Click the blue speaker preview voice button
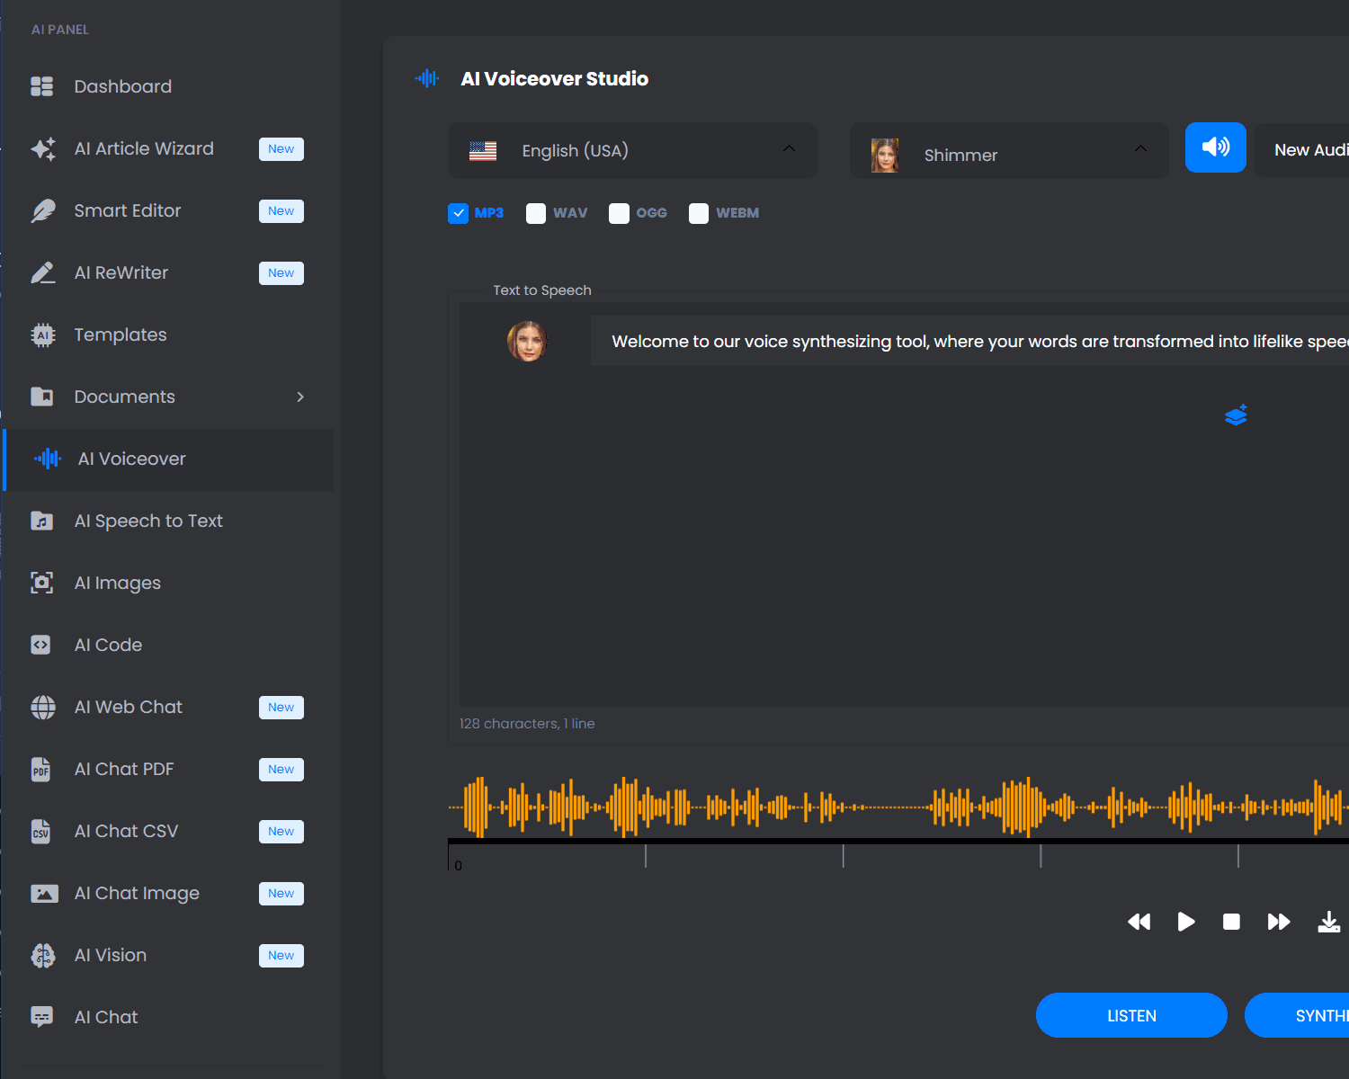1349x1079 pixels. (1215, 147)
